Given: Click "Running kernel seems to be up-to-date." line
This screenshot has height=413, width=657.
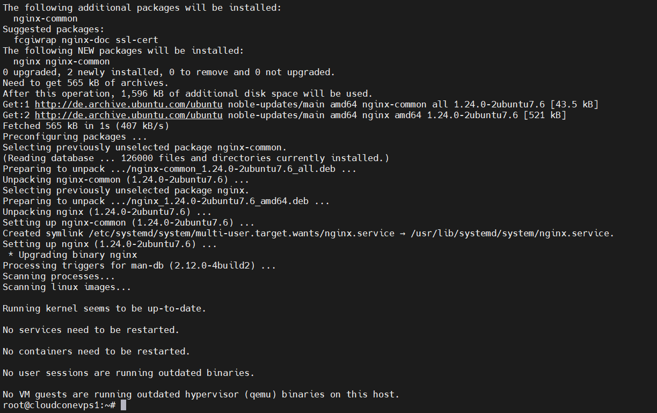Looking at the screenshot, I should [x=104, y=308].
